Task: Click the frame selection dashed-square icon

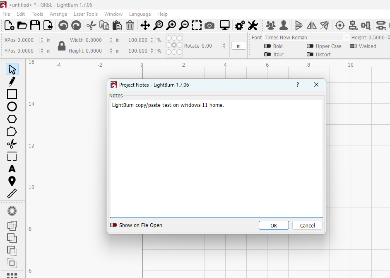Action: pos(197,25)
